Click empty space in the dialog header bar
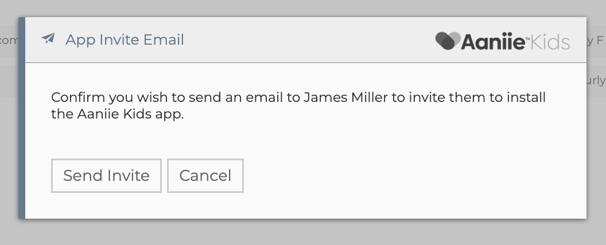Screen dimensions: 606x245 [310, 39]
